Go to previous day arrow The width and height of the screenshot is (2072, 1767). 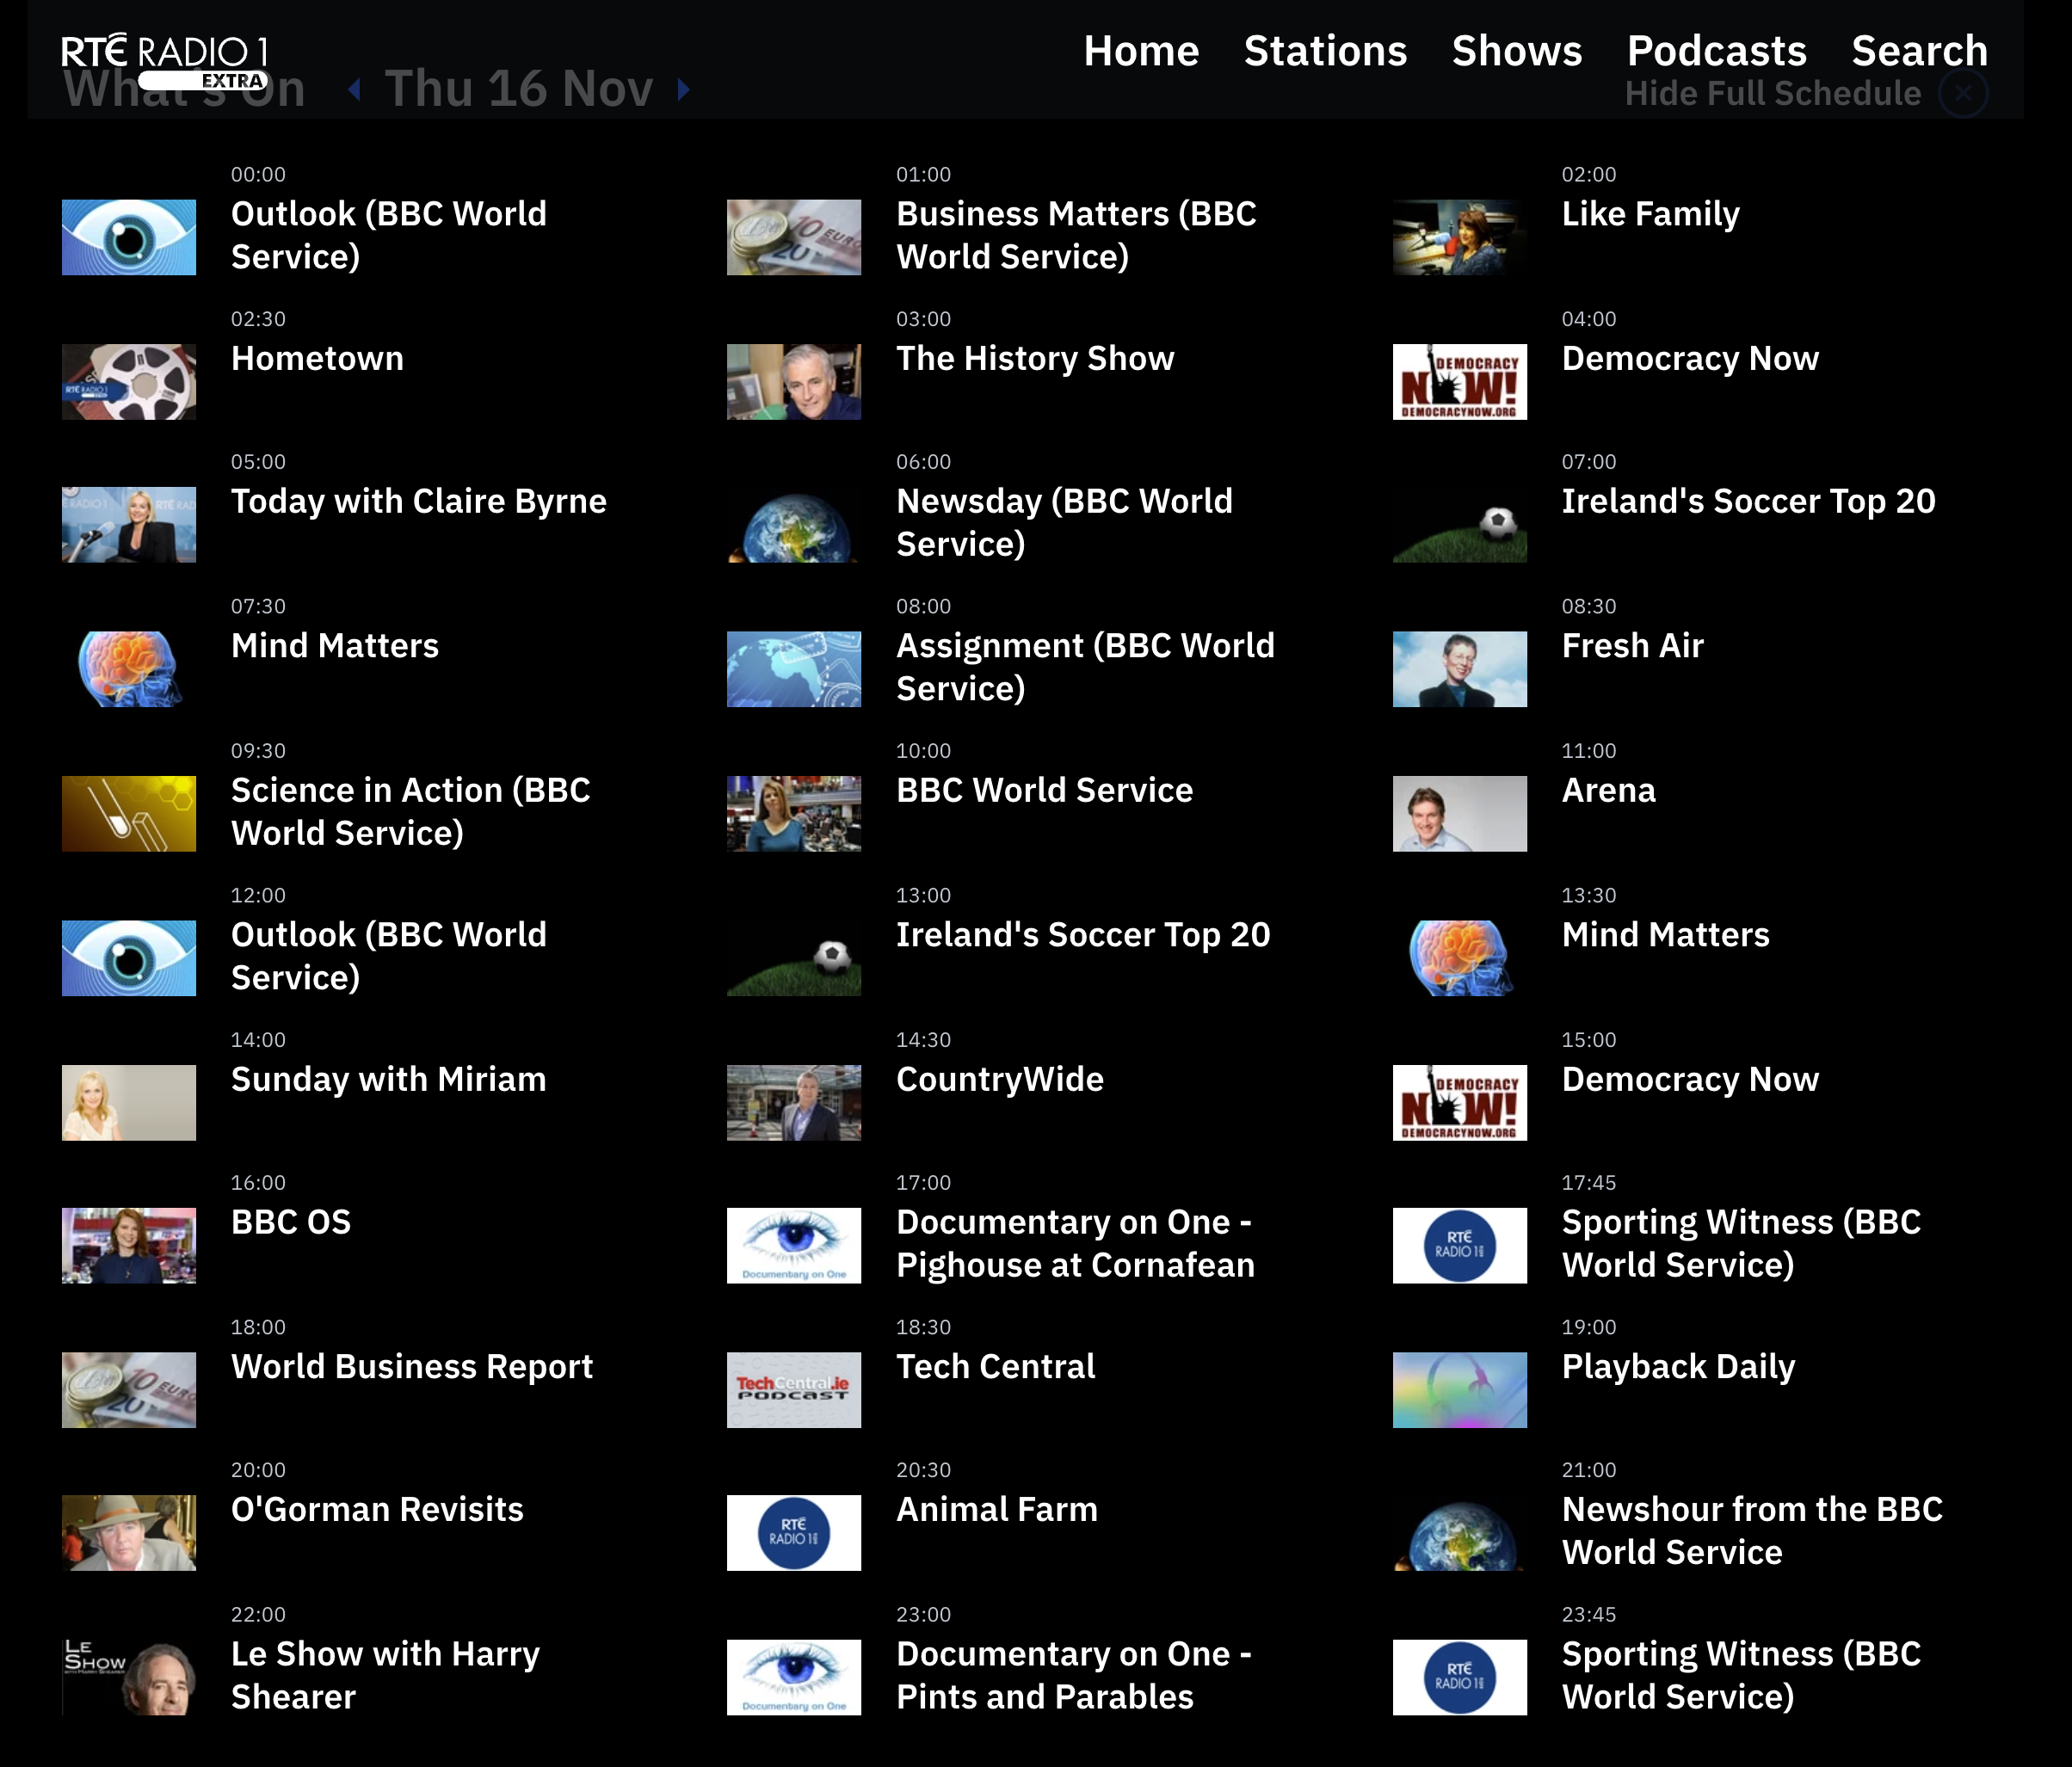tap(354, 90)
